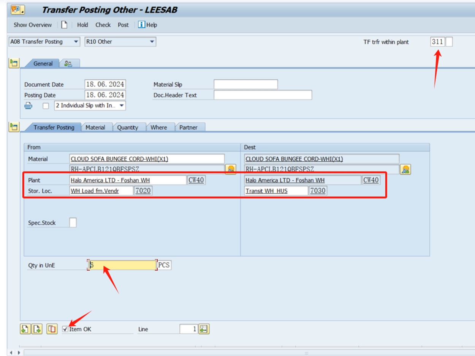Image resolution: width=475 pixels, height=356 pixels.
Task: Click the red copy/delete item icon
Action: coord(52,329)
